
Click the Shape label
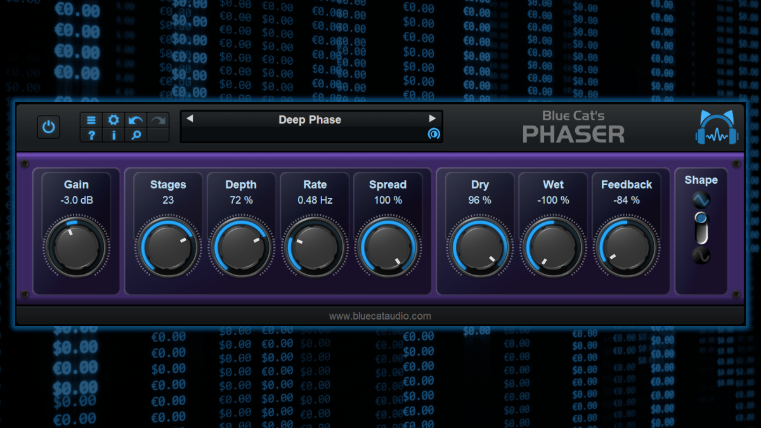701,180
